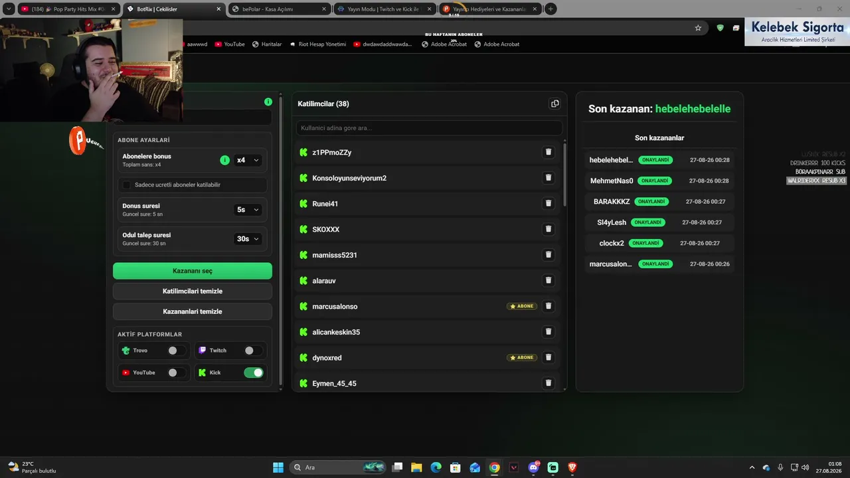Remove Konsoloyunseviyorum2 using its trash icon
The width and height of the screenshot is (850, 478).
(549, 178)
